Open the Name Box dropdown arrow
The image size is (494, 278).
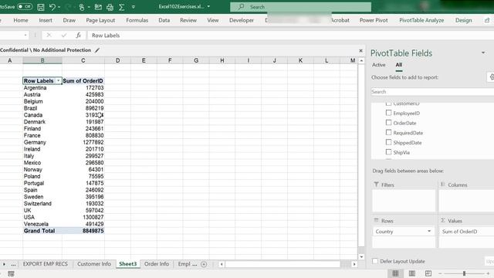click(25, 35)
